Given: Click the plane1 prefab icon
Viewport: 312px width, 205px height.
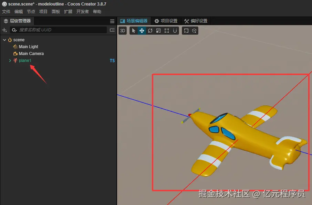Looking at the screenshot, I should (x=15, y=61).
